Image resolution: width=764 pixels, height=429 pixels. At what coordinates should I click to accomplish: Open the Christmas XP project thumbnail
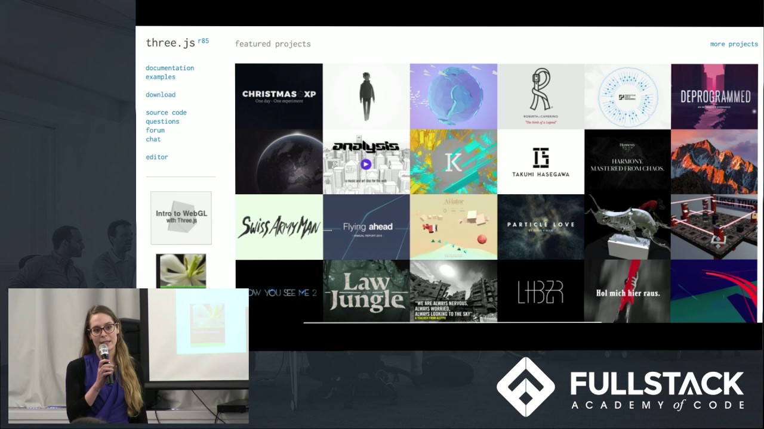(x=279, y=97)
